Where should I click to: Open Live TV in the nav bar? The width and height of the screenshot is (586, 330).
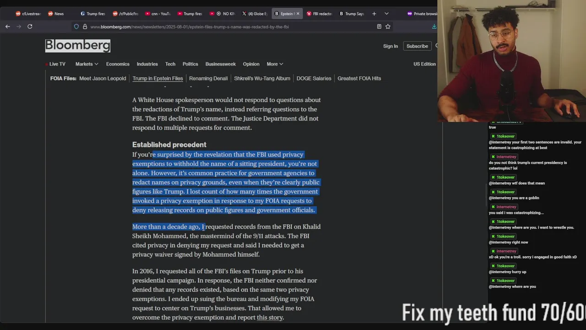pyautogui.click(x=57, y=64)
